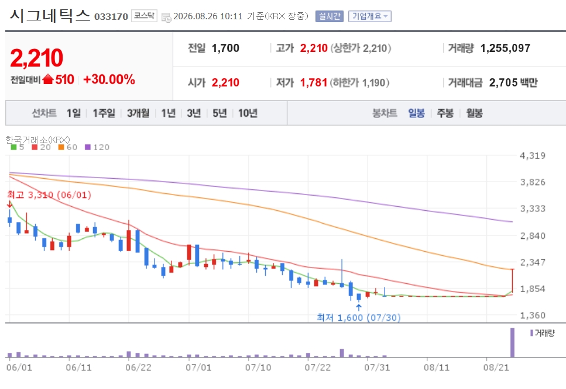566x389 pixels.
Task: Select the 3개월 line chart tab
Action: click(x=138, y=113)
